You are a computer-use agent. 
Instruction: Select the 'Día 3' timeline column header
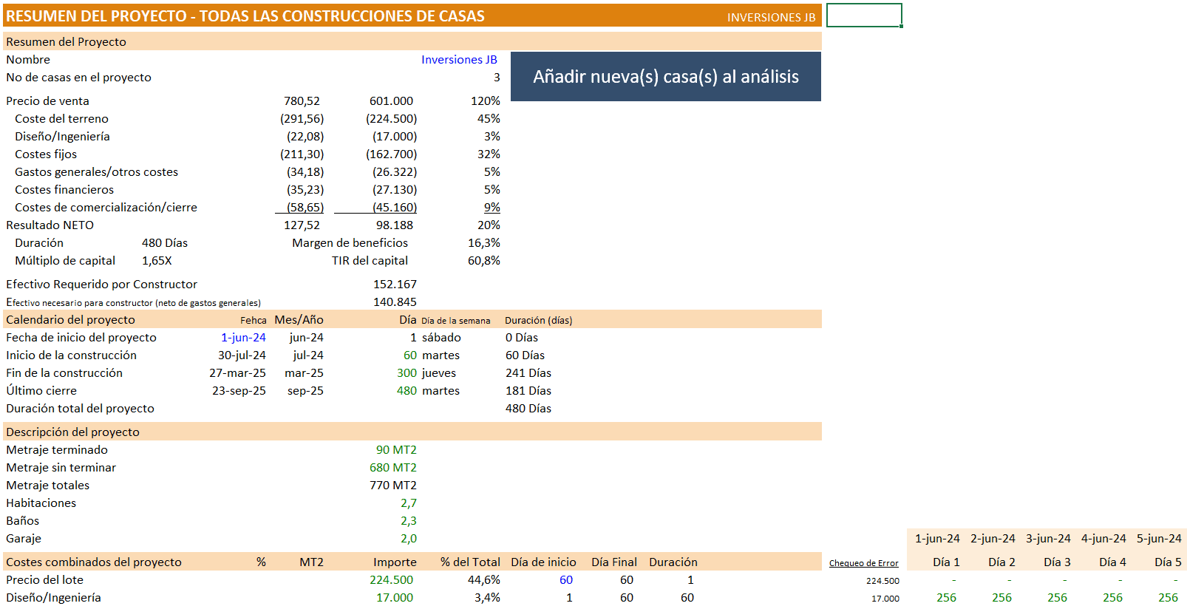tap(1056, 562)
